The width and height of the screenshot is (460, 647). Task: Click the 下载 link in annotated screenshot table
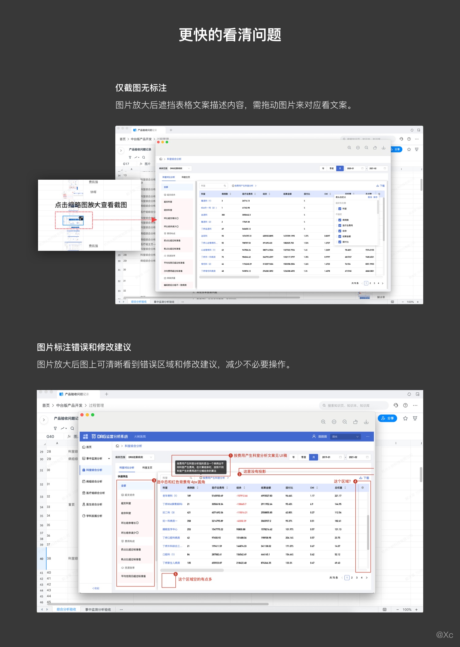(x=364, y=478)
